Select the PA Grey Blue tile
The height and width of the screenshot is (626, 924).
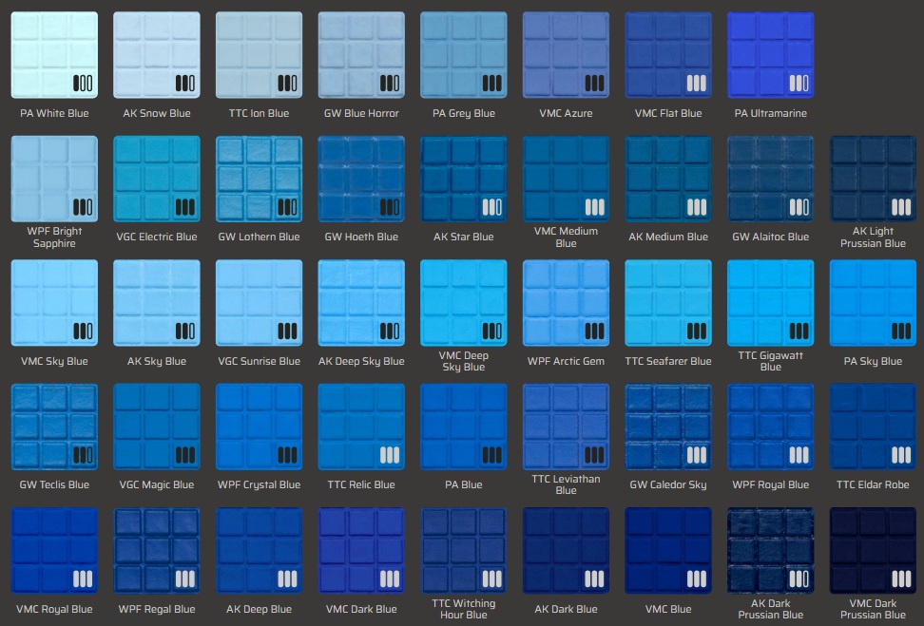tap(464, 55)
